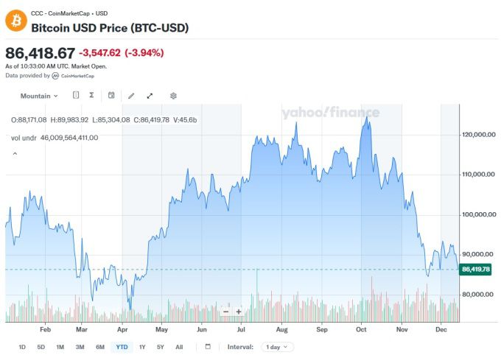
Task: Click the Bitcoin logo icon
Action: click(x=15, y=21)
